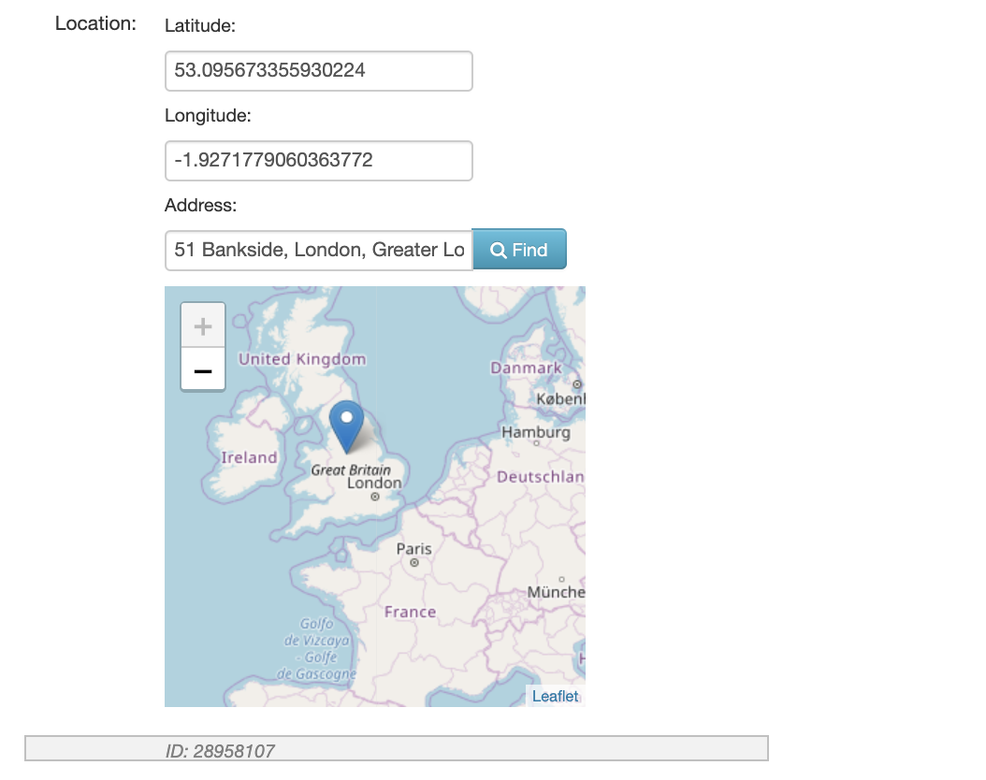Click the Find button
986x780 pixels.
519,250
